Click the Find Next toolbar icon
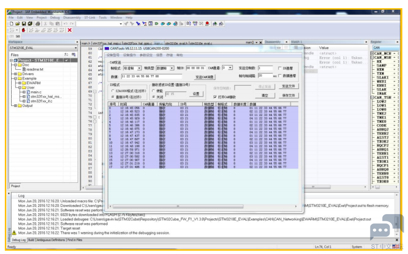The width and height of the screenshot is (408, 254). [132, 24]
